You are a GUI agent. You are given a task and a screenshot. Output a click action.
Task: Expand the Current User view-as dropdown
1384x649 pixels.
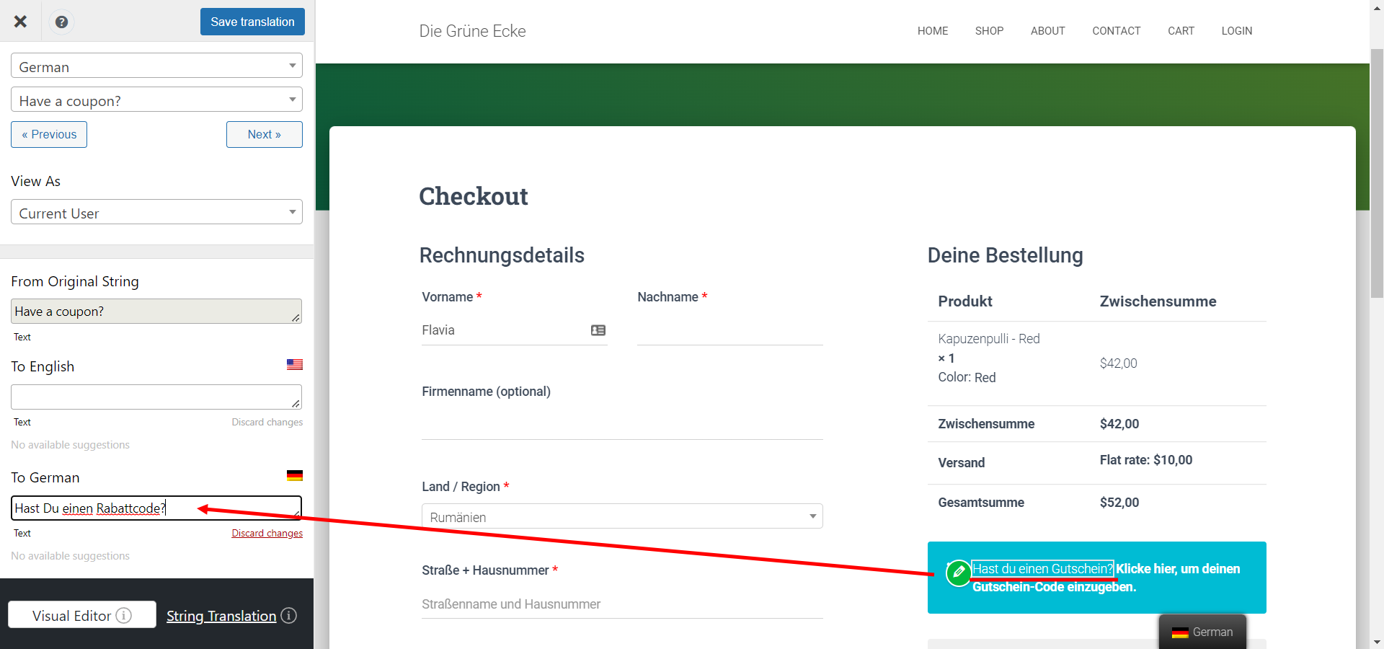[156, 212]
